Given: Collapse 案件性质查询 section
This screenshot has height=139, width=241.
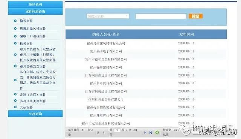Looking at the screenshot, I should tap(35, 12).
